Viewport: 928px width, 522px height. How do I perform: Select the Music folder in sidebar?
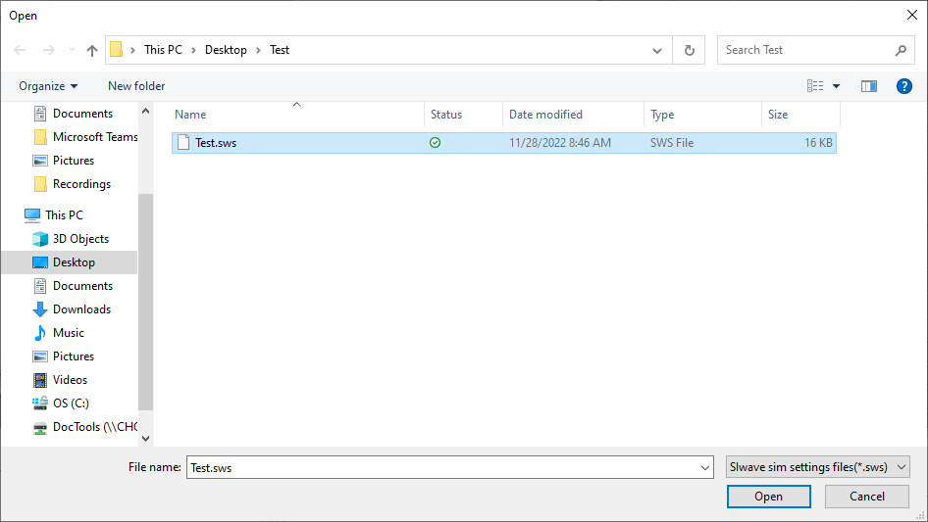coord(69,333)
